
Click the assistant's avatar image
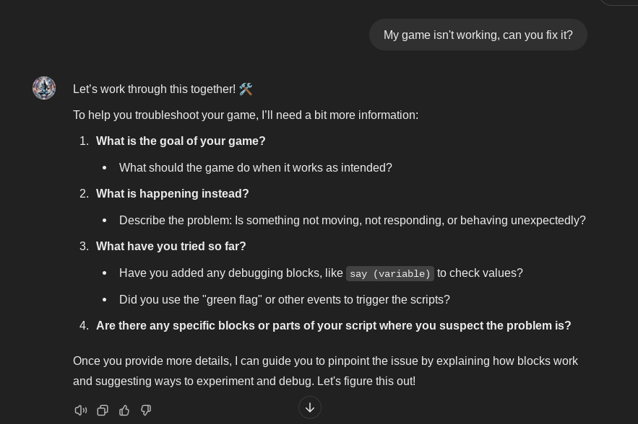click(44, 88)
